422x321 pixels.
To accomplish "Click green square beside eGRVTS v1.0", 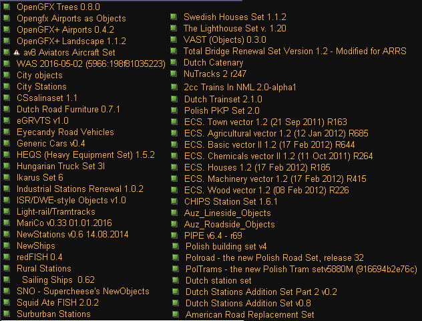I will [7, 120].
